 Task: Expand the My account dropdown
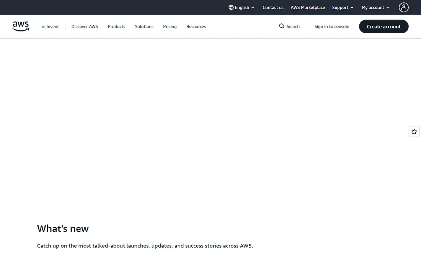point(375,8)
